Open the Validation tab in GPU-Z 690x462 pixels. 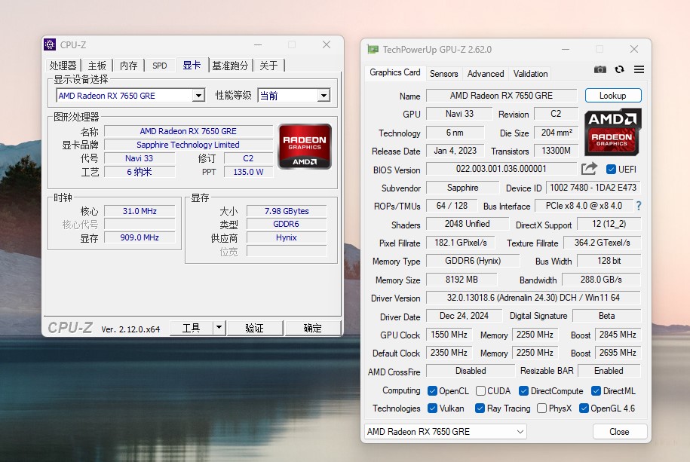coord(530,73)
